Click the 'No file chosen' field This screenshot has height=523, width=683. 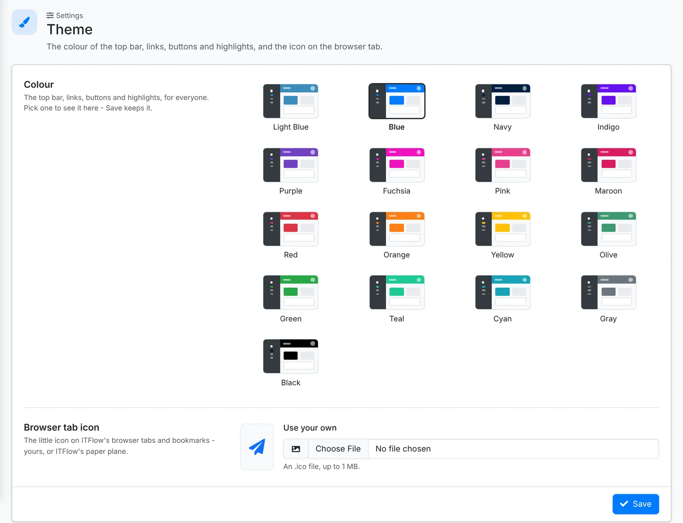click(514, 449)
